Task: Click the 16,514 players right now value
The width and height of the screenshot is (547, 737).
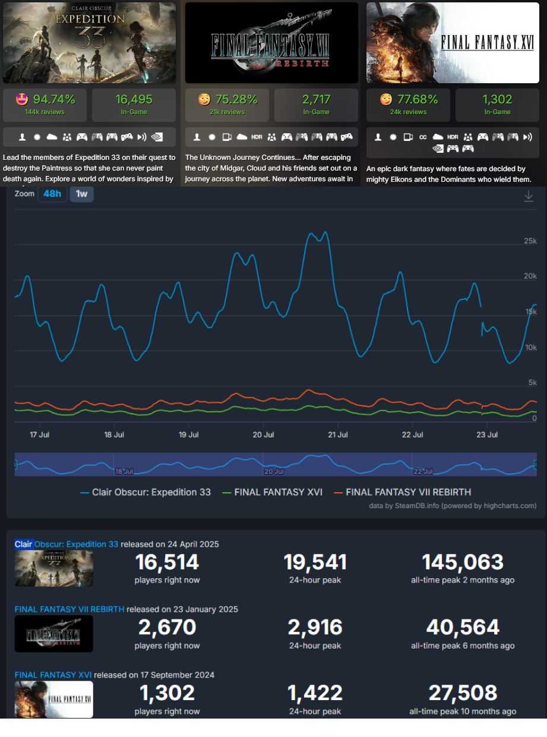Action: click(x=167, y=562)
